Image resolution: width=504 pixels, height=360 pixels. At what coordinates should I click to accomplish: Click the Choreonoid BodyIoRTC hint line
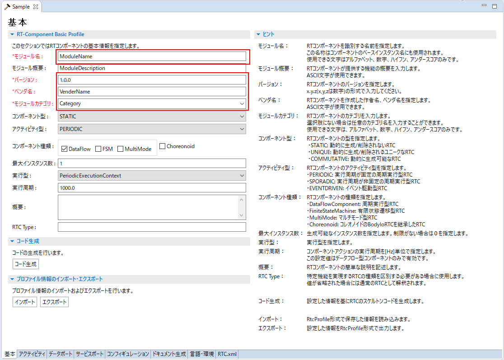[366, 224]
